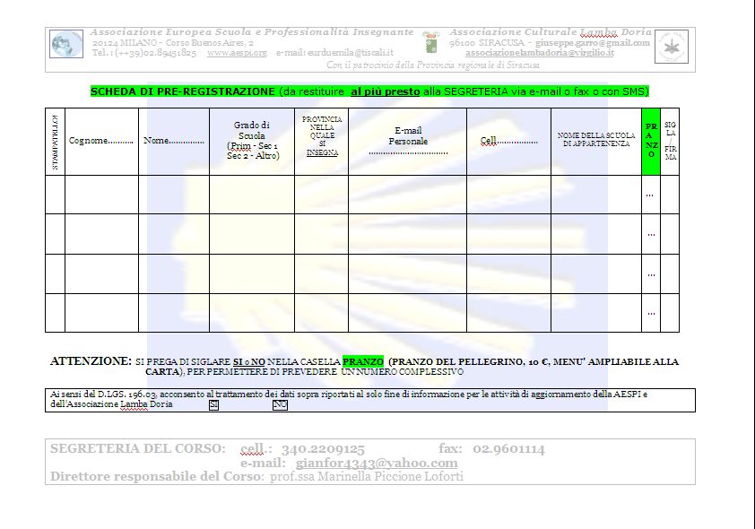Click the underlined 'al più presto' text
Image resolution: width=755 pixels, height=529 pixels.
point(386,91)
